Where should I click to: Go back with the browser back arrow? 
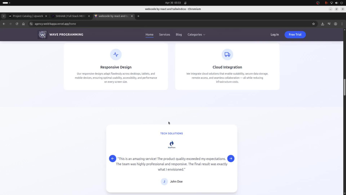click(4, 24)
